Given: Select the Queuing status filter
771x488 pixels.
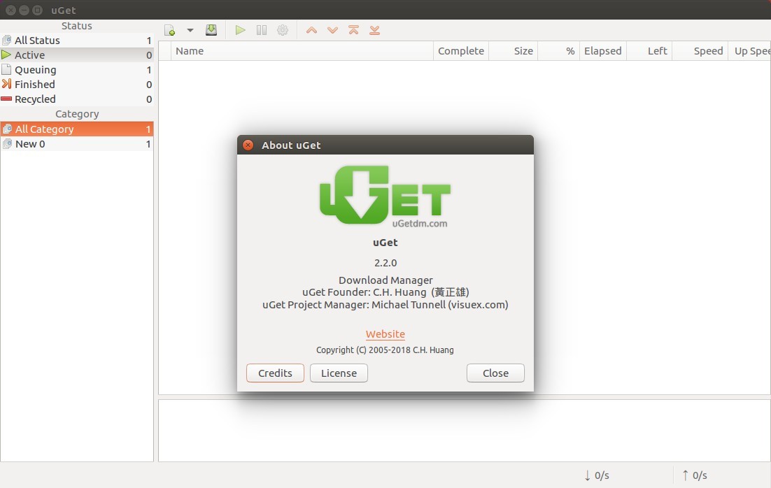Looking at the screenshot, I should coord(35,69).
